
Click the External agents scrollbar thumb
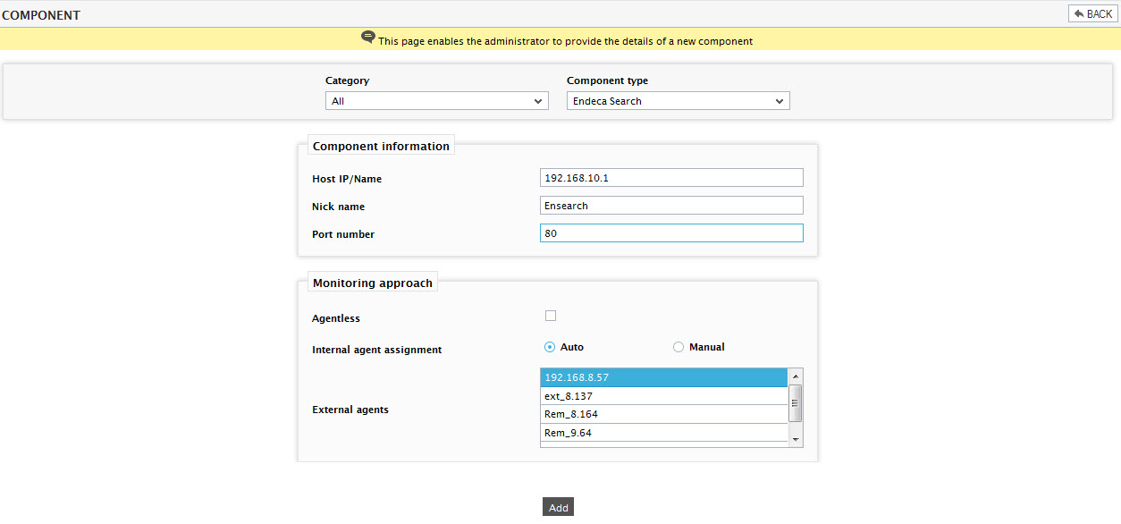point(796,403)
